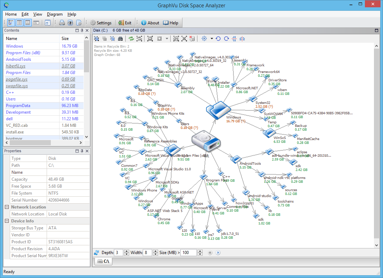Open the layout style dropdown arrow
This screenshot has height=278, width=383.
[212, 39]
